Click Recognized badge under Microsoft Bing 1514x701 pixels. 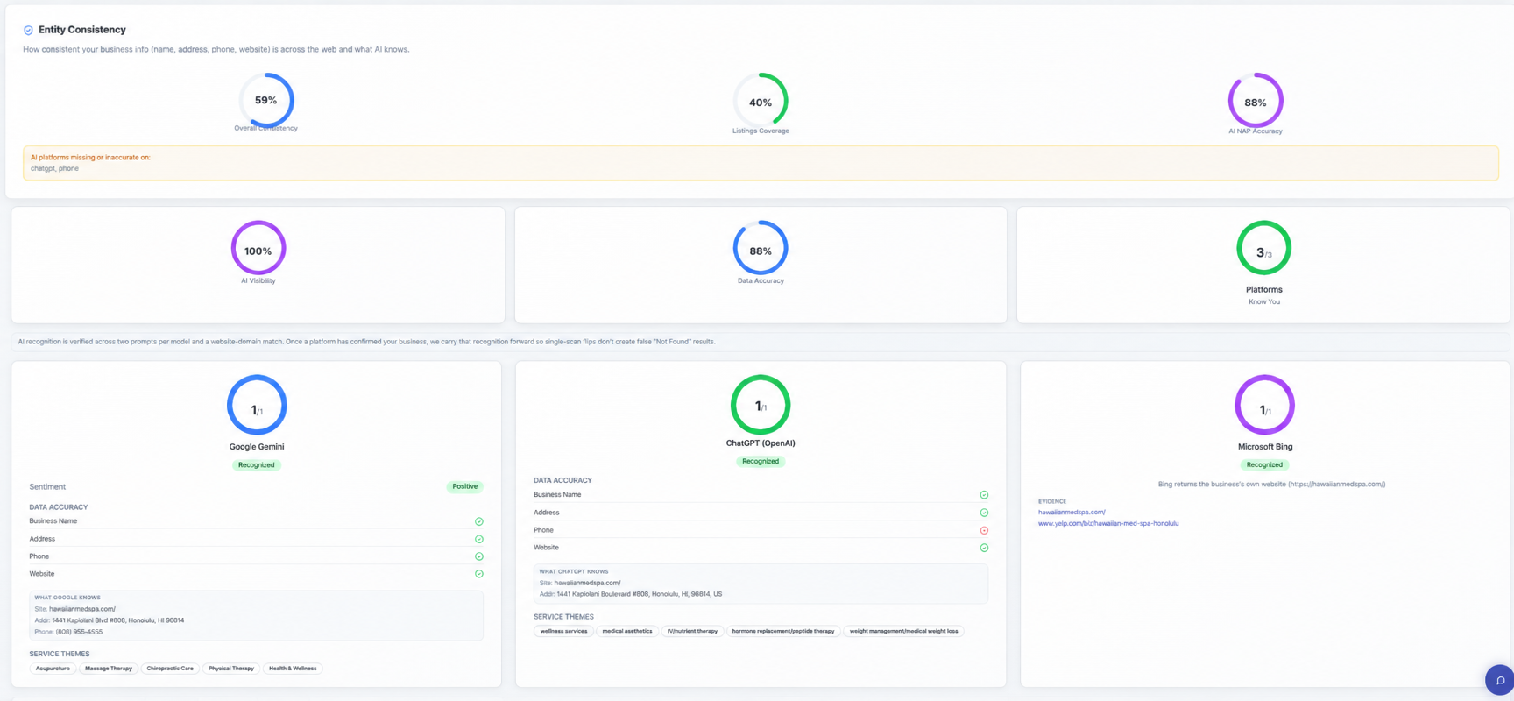[x=1264, y=465]
